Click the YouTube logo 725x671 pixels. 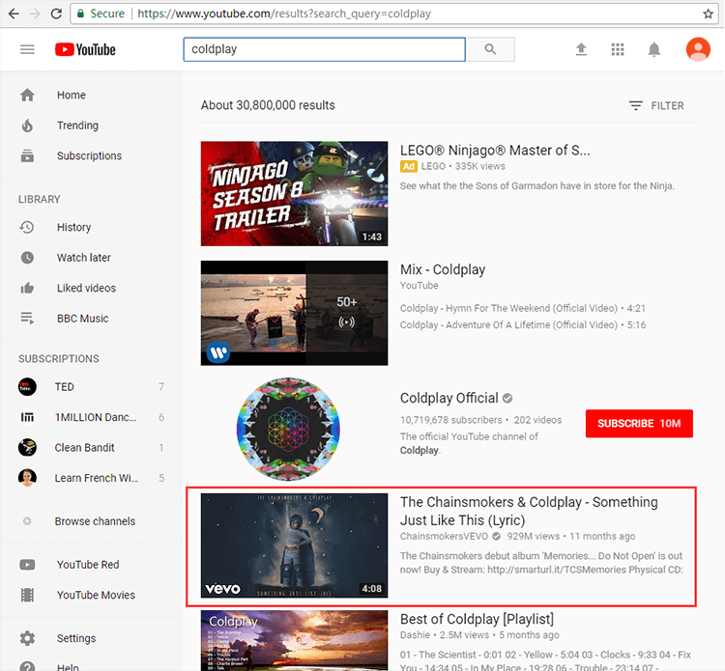point(85,49)
